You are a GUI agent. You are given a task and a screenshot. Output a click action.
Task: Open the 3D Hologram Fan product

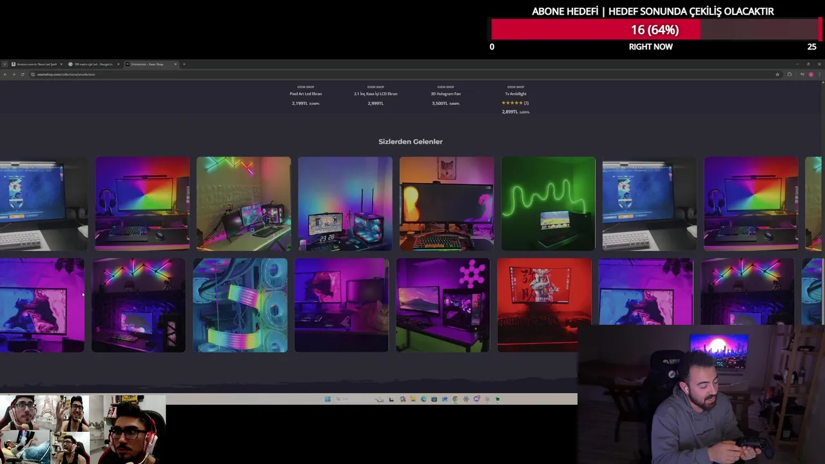click(x=445, y=94)
